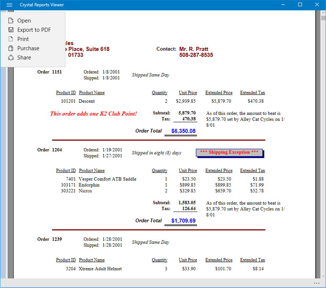Select the Print menu entry

click(33, 39)
